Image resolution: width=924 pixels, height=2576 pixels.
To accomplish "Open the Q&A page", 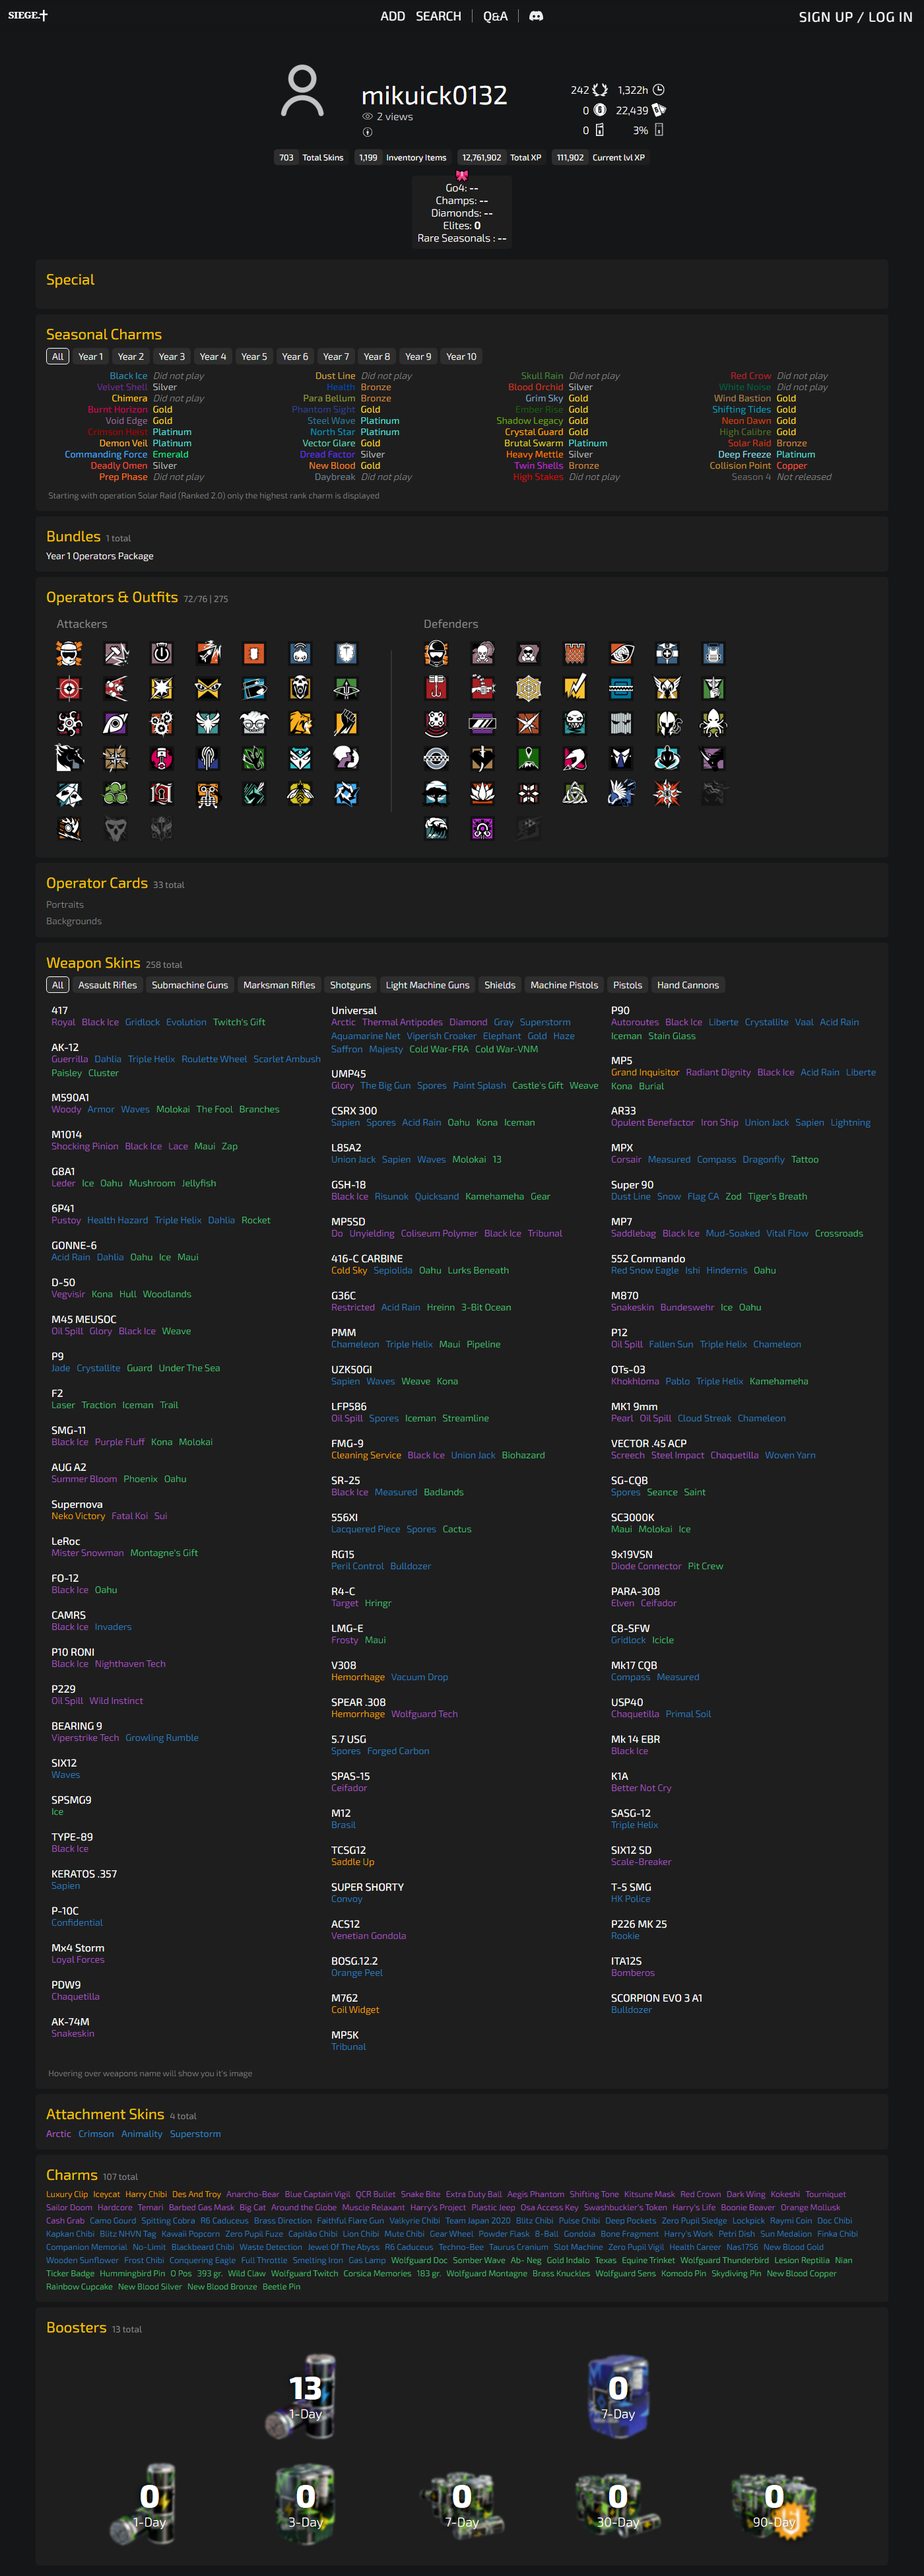I will coord(495,16).
